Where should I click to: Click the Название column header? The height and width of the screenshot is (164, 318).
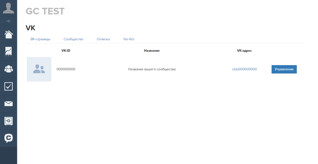[x=152, y=51]
